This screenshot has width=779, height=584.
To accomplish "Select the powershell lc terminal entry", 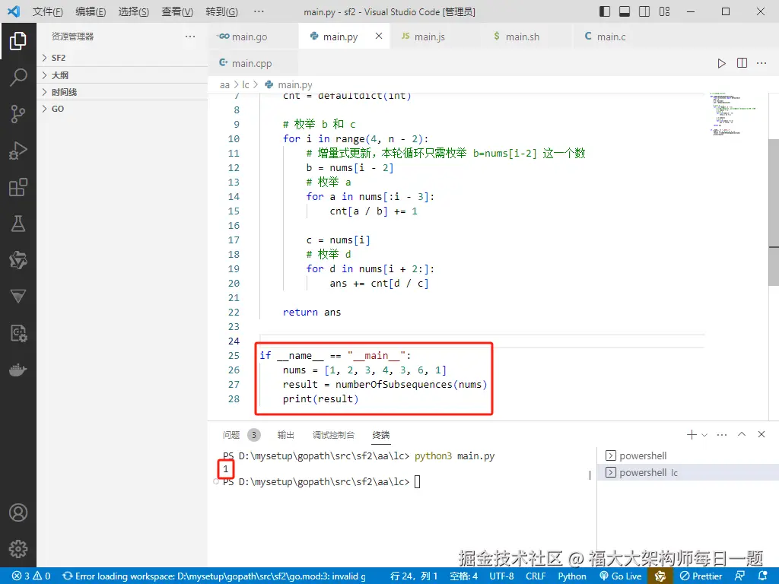I will (x=688, y=472).
